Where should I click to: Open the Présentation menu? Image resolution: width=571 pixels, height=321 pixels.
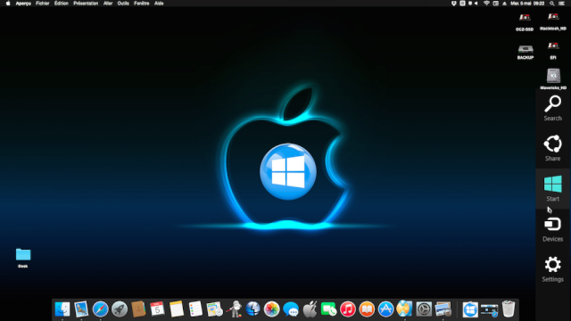(x=86, y=4)
